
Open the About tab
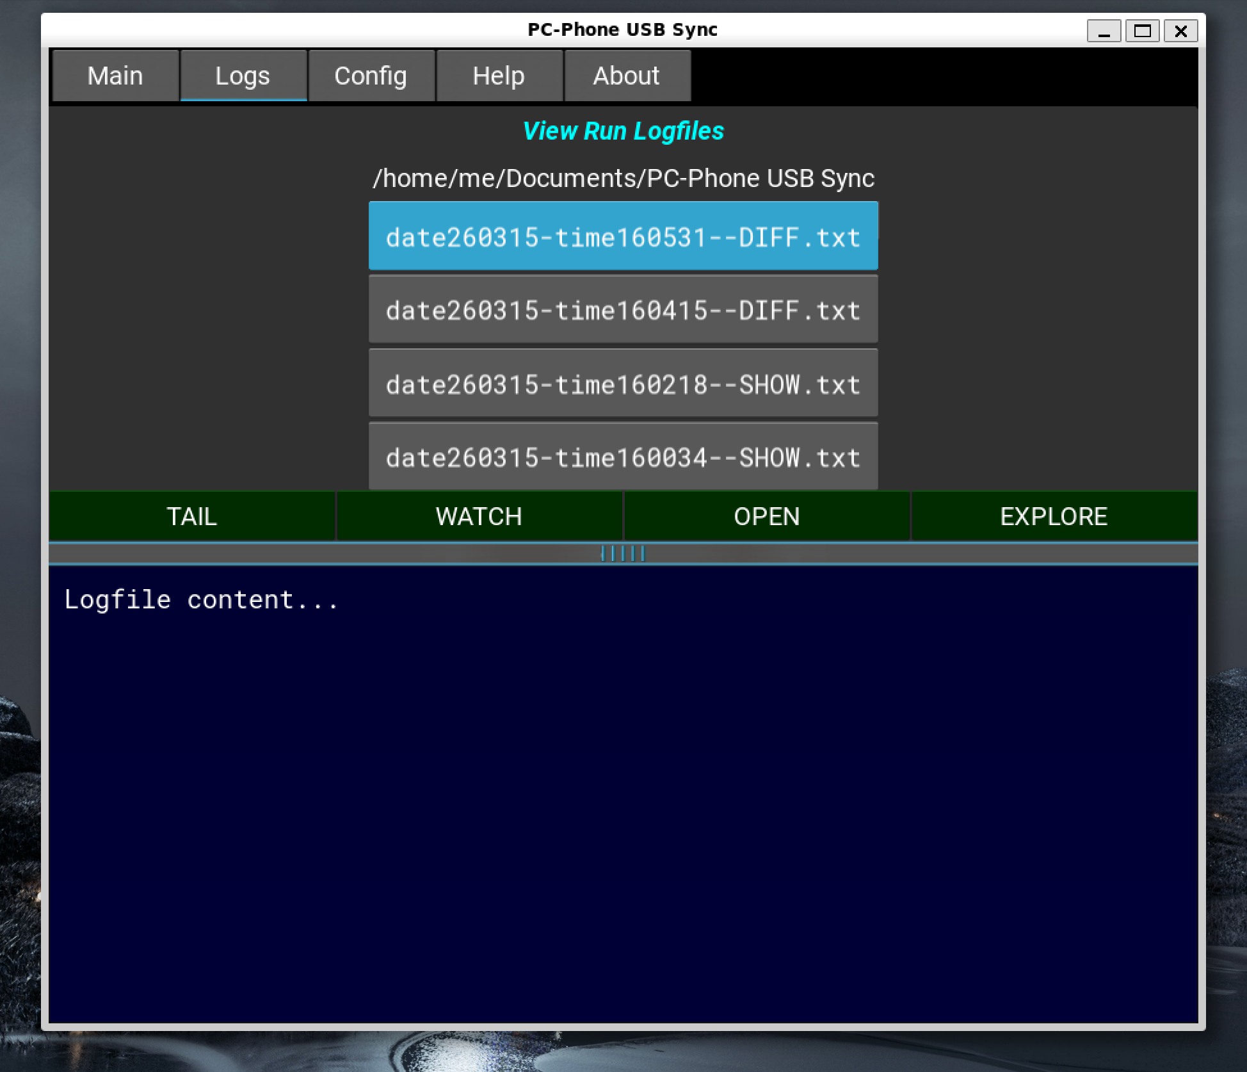click(x=626, y=76)
